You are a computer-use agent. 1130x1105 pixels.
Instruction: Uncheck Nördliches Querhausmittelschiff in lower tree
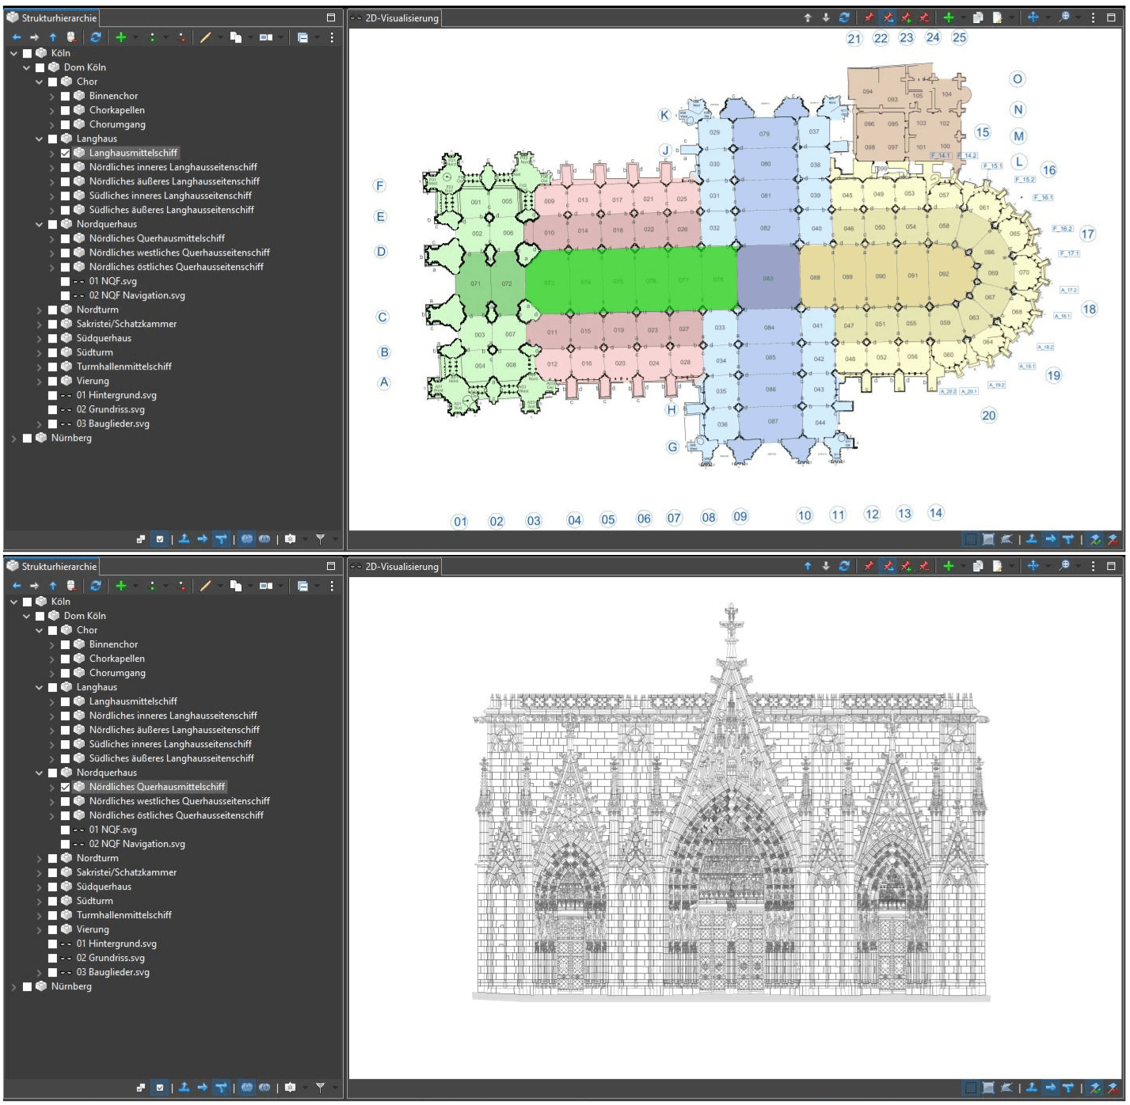[66, 788]
